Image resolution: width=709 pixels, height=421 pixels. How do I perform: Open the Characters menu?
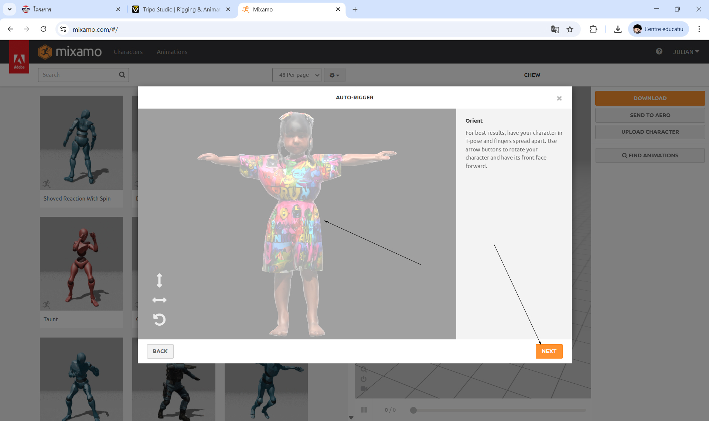point(128,52)
